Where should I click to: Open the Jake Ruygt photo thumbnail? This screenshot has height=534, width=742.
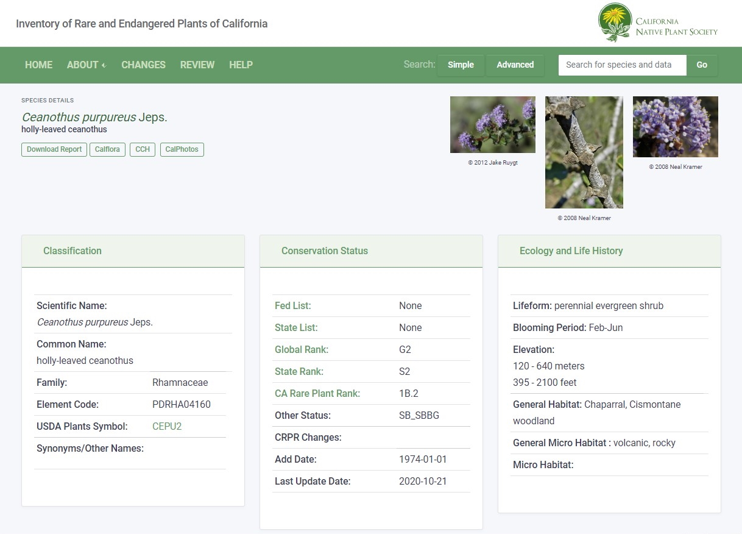click(x=492, y=124)
